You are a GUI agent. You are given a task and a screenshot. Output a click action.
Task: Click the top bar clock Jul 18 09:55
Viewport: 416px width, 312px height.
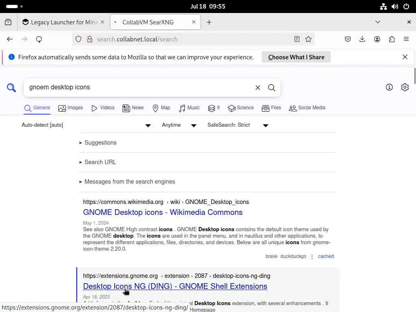tap(208, 6)
